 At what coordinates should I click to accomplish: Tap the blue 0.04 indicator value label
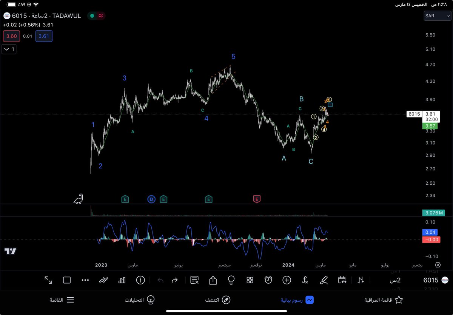click(431, 233)
